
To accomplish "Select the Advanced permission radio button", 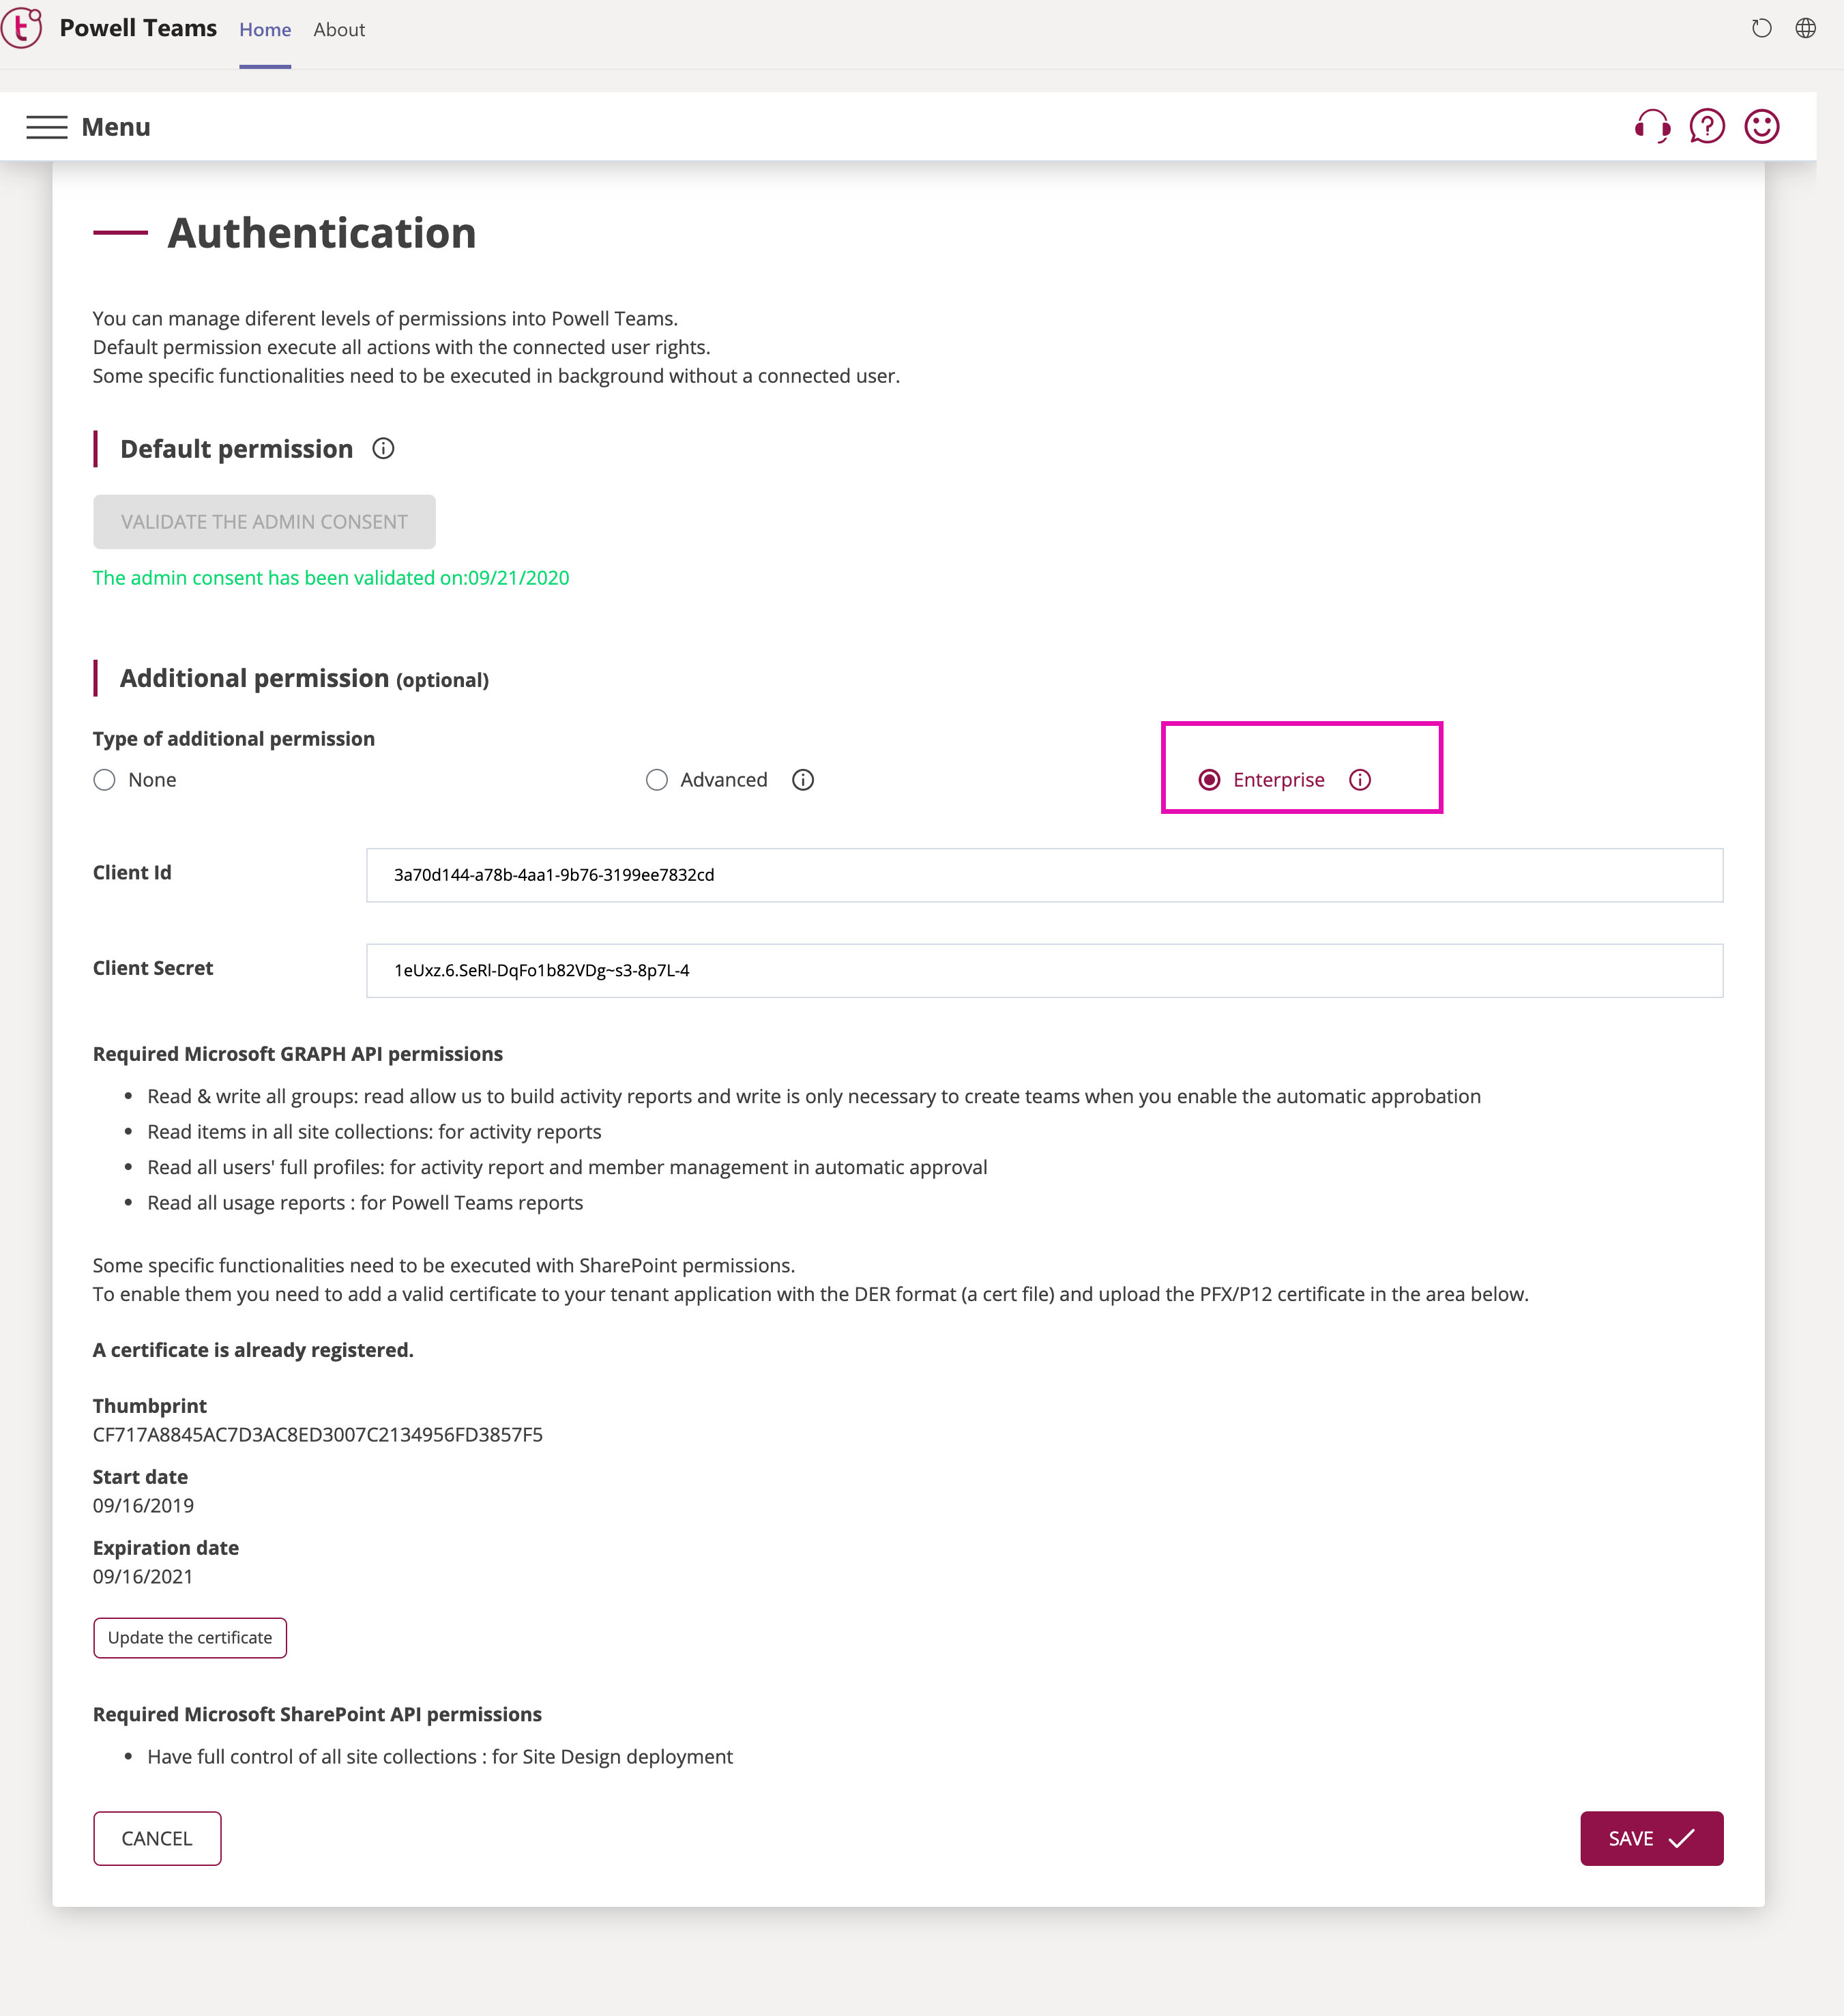I will [x=657, y=780].
